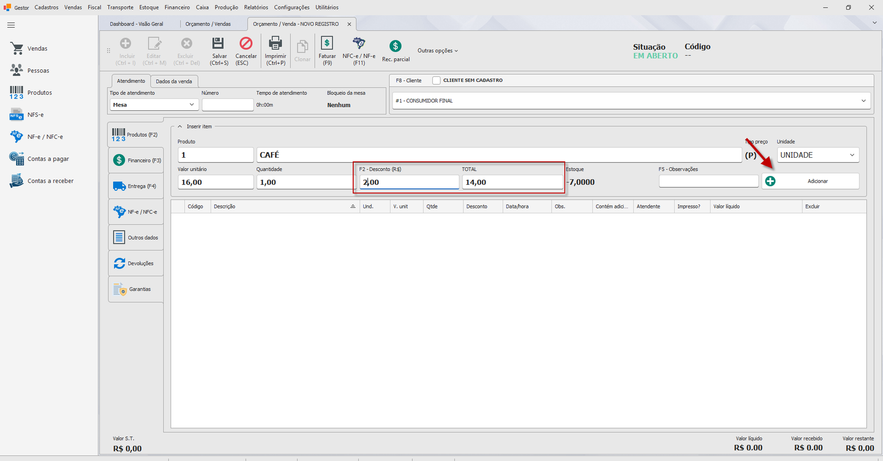Collapse the Inserir item section

pyautogui.click(x=180, y=126)
